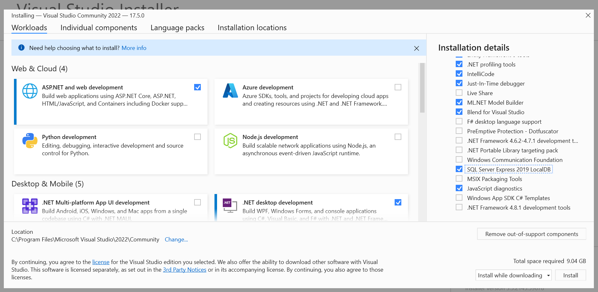This screenshot has height=292, width=598.
Task: Click the workloads list vertical scrollbar
Action: pyautogui.click(x=422, y=88)
